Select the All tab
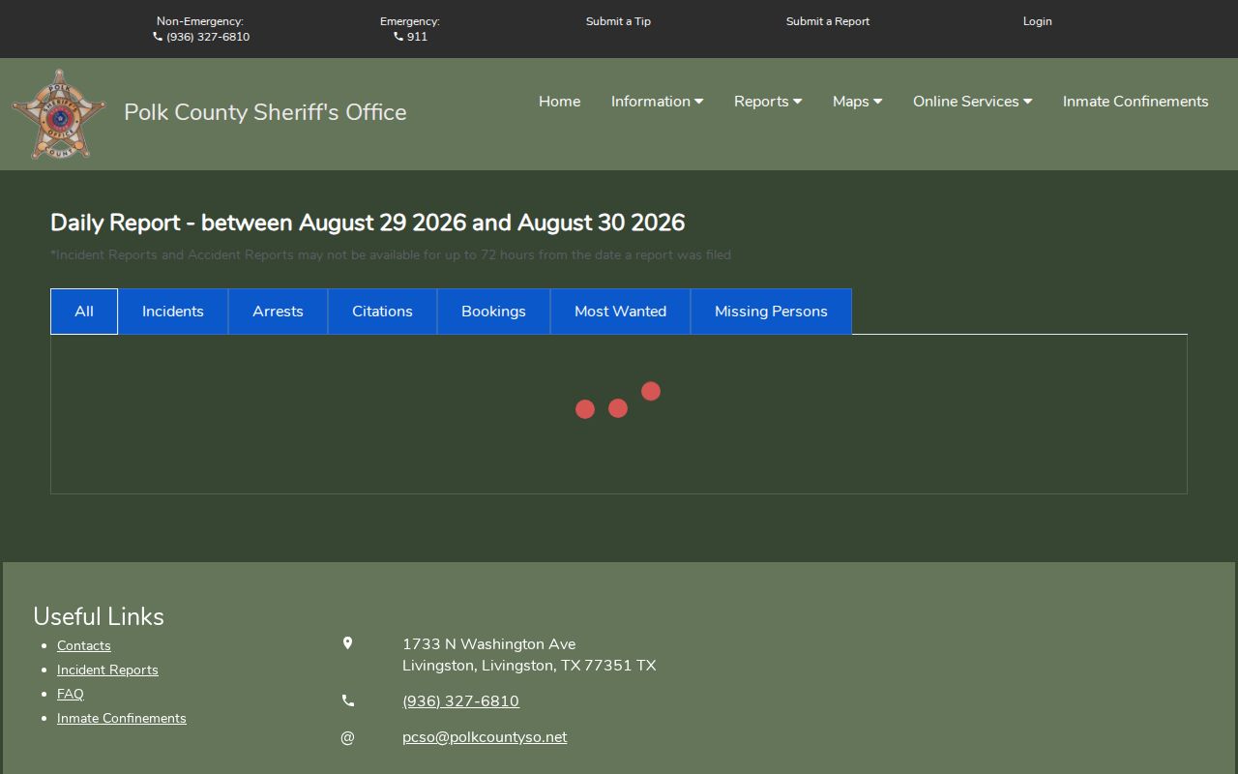Image resolution: width=1238 pixels, height=774 pixels. point(84,312)
